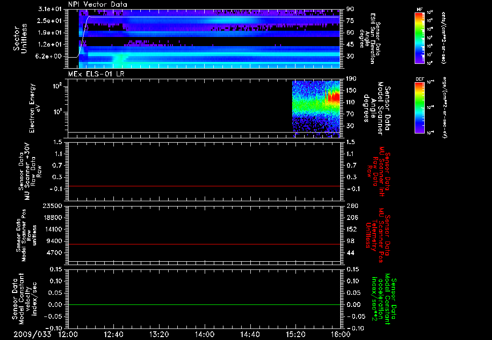The height and width of the screenshot is (340, 492).
Task: Click the 70 scanner angle tick
Action: click(x=350, y=114)
